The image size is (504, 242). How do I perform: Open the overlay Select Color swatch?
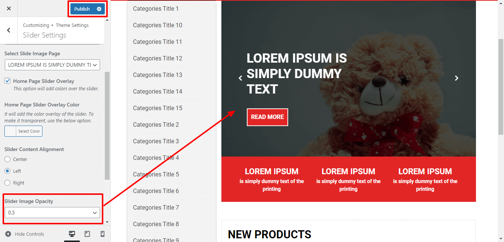(23, 131)
